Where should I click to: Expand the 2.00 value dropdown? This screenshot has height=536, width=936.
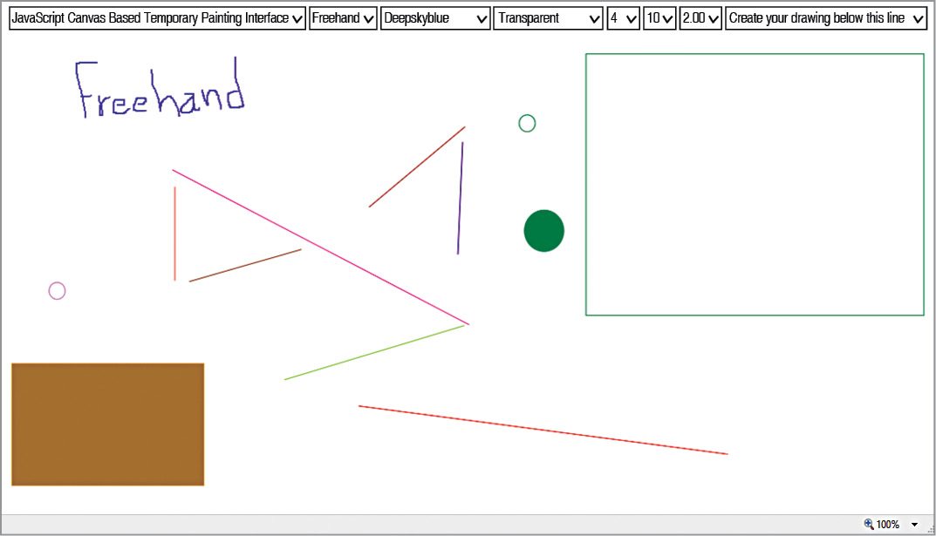pyautogui.click(x=700, y=18)
